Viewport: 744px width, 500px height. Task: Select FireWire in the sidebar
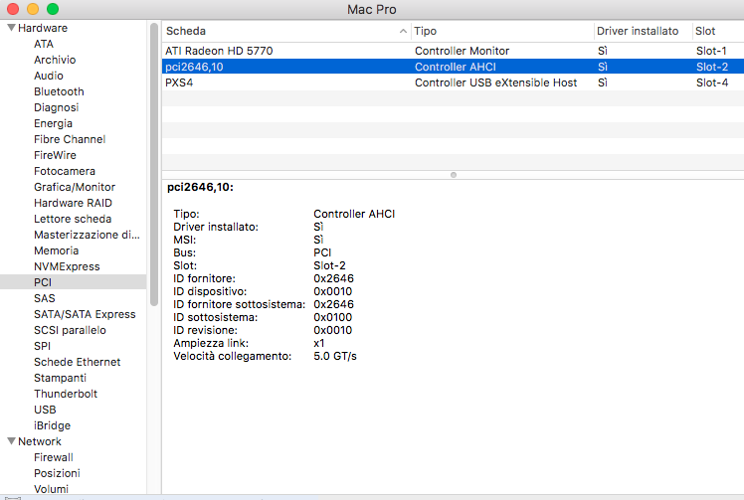pyautogui.click(x=55, y=155)
